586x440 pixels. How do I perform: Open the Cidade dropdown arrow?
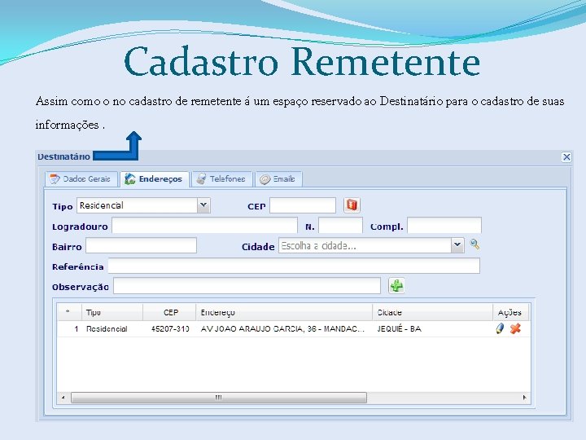tap(457, 245)
